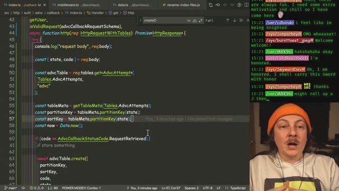Open the rename-index-files.js tab

pos(181,5)
